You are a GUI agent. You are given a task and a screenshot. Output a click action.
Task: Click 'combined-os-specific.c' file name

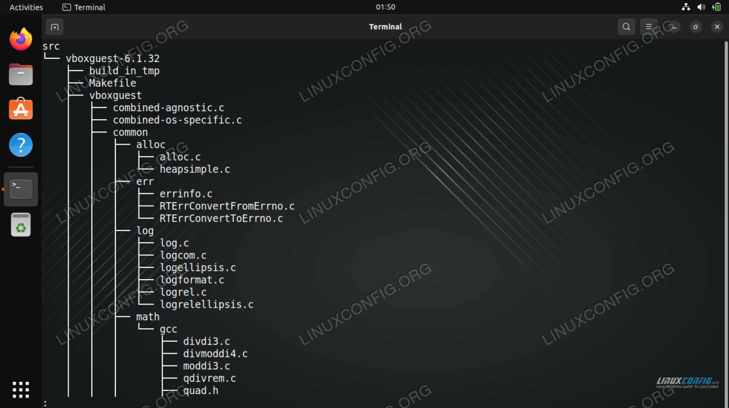pyautogui.click(x=177, y=120)
